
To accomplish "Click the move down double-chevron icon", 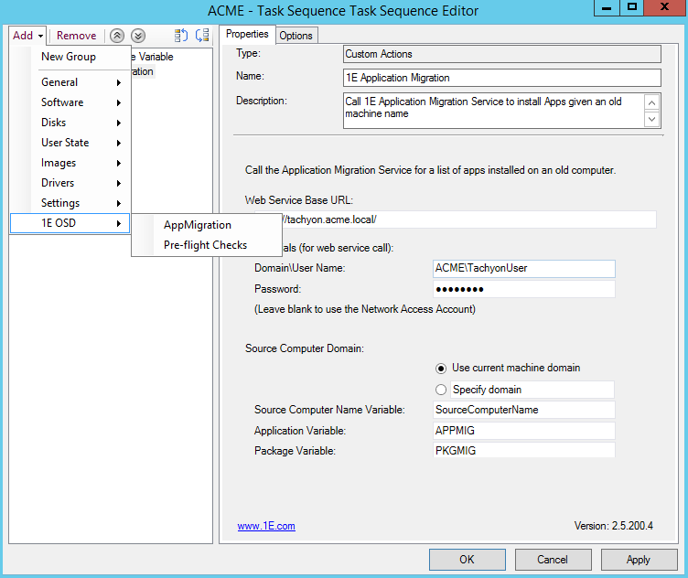I will (137, 36).
